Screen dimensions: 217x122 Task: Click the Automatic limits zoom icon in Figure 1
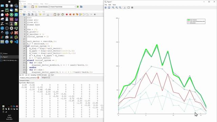(120, 7)
